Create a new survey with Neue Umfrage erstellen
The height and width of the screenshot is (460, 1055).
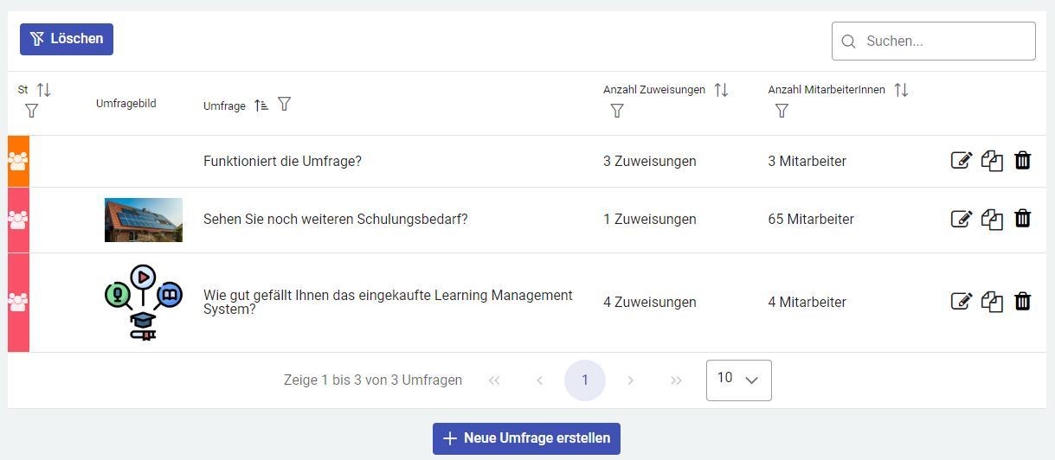coord(526,438)
